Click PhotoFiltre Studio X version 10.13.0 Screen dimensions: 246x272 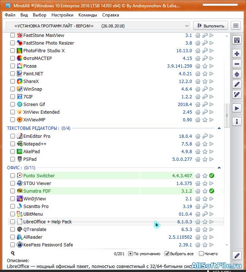tap(184, 51)
